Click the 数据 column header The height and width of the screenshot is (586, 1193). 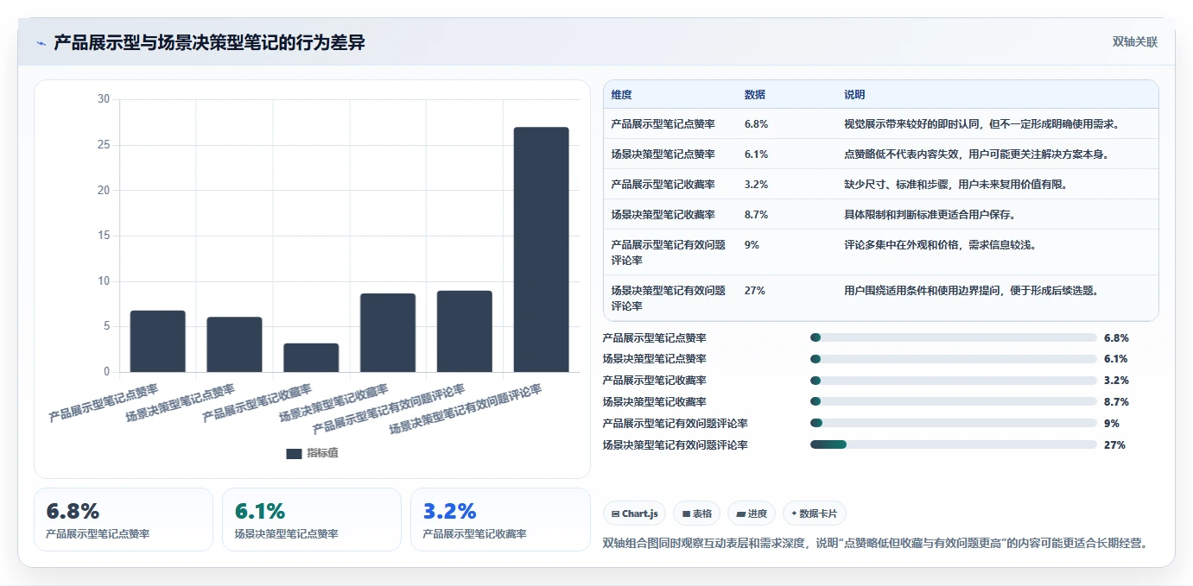tap(754, 95)
